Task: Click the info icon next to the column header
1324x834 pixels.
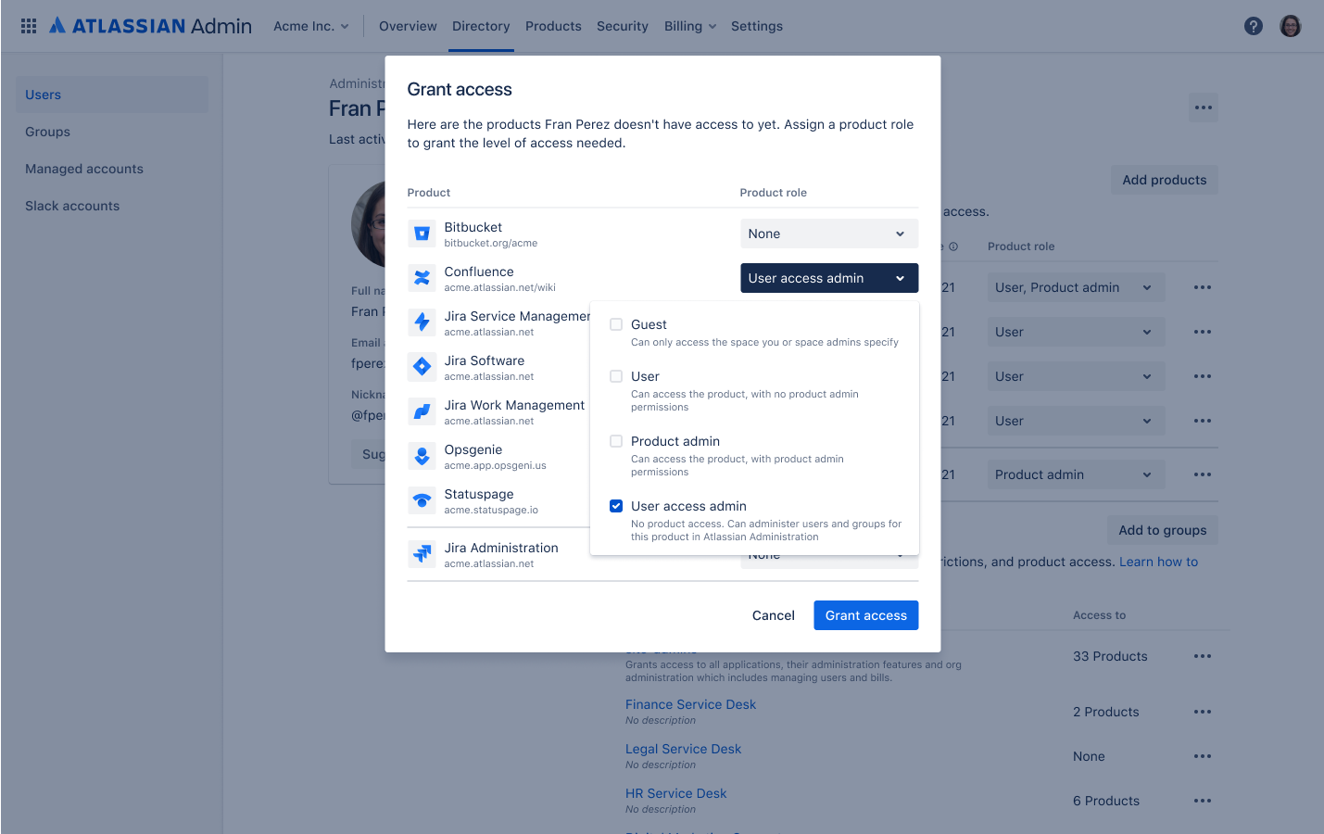Action: point(953,246)
